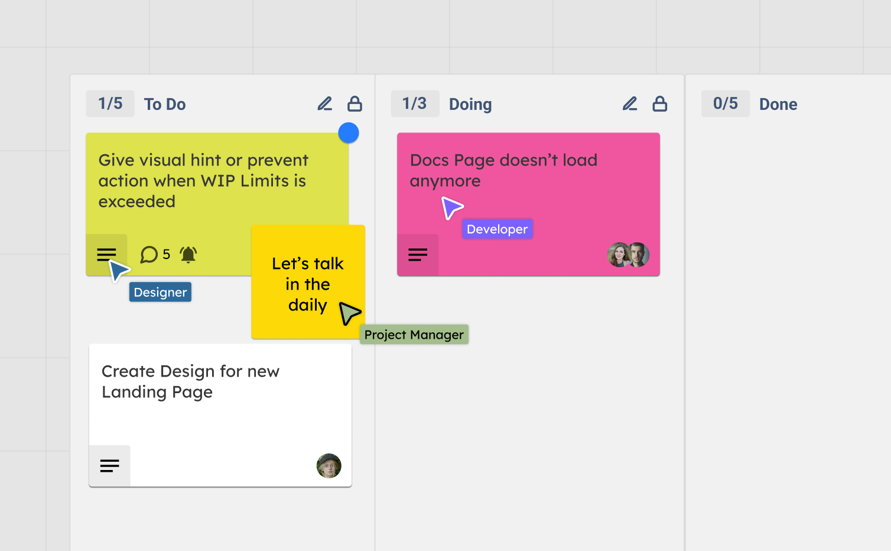Click the assignee avatars on Docs Page card
The image size is (891, 551).
(629, 255)
